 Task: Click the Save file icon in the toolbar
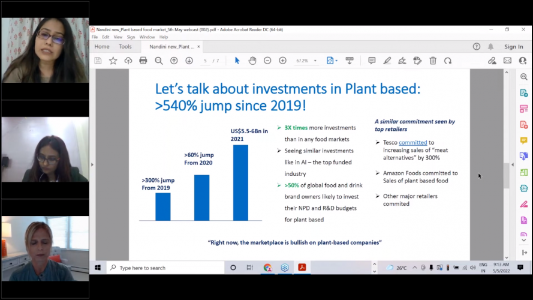[x=98, y=61]
